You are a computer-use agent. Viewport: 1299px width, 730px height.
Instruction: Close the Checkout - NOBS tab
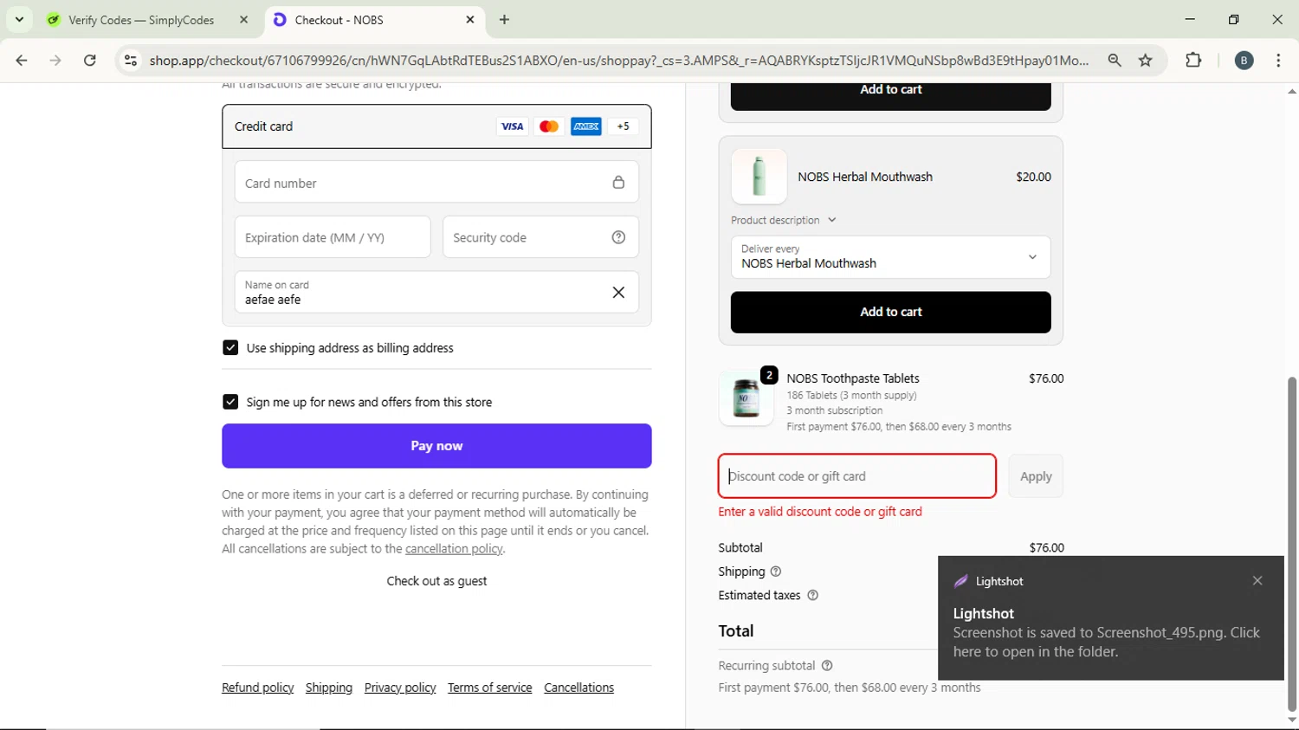click(470, 19)
